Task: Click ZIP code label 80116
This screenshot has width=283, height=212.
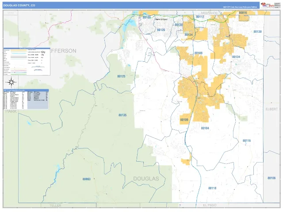Action: pos(247,140)
